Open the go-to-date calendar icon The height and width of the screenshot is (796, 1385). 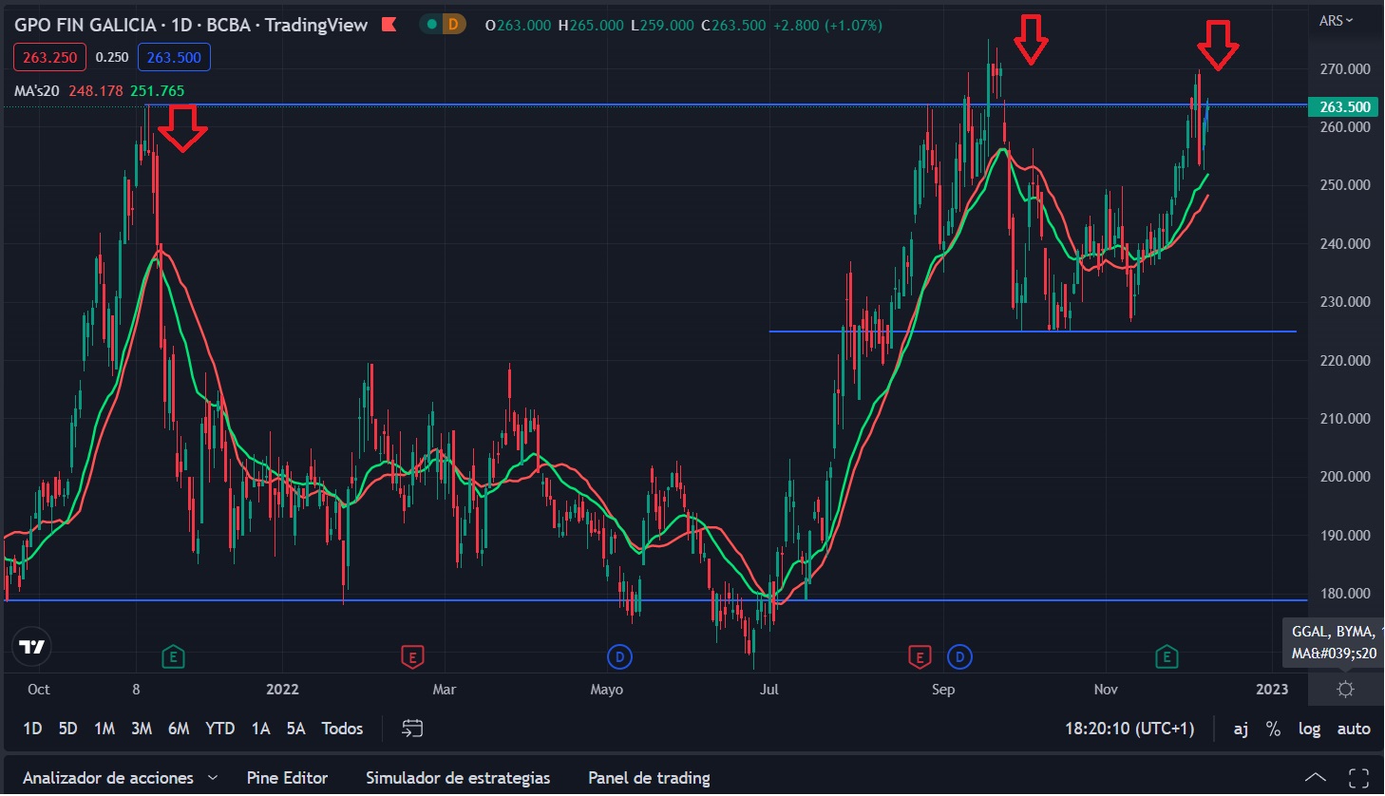tap(412, 729)
